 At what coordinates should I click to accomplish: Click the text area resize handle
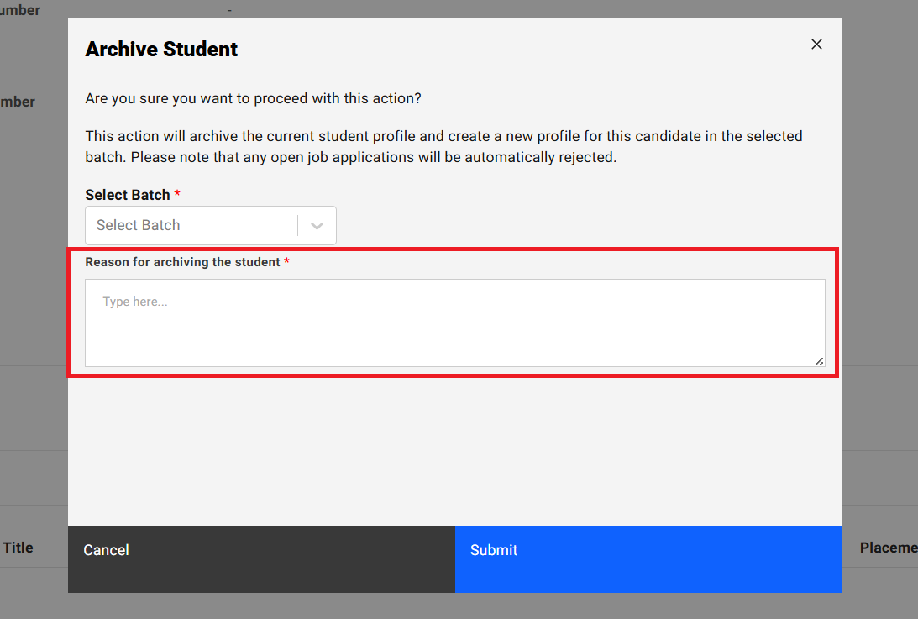click(x=819, y=361)
